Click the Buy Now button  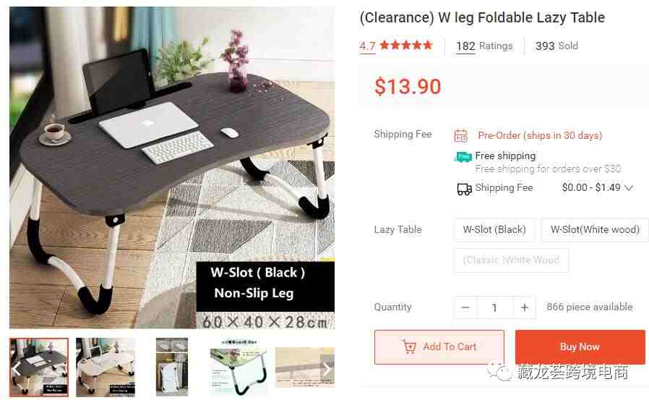580,347
